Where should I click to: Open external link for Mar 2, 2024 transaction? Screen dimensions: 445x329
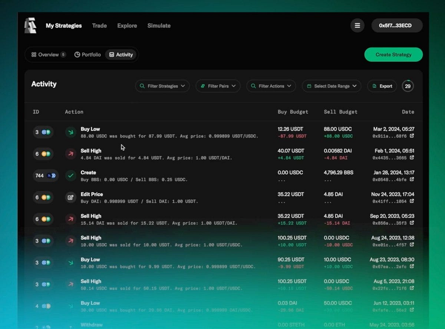tap(412, 136)
